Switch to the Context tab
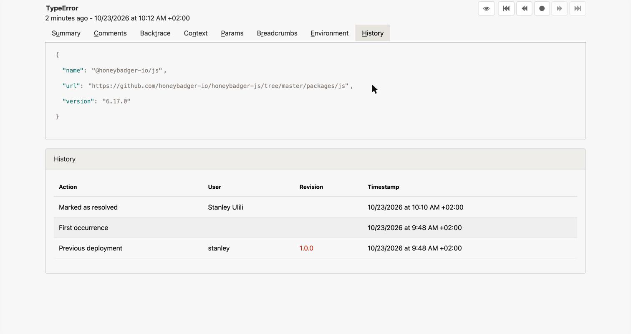The image size is (631, 334). point(196,33)
